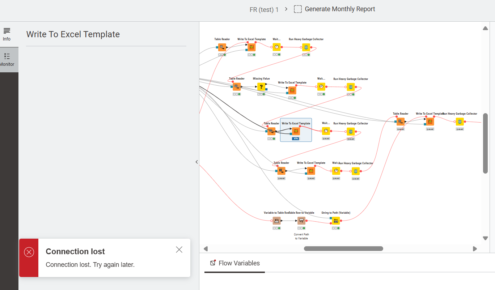495x290 pixels.
Task: Go to FR (test) 1 breadcrumb
Action: (264, 10)
